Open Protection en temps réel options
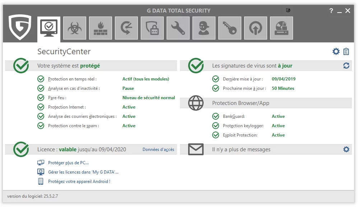 pos(73,79)
